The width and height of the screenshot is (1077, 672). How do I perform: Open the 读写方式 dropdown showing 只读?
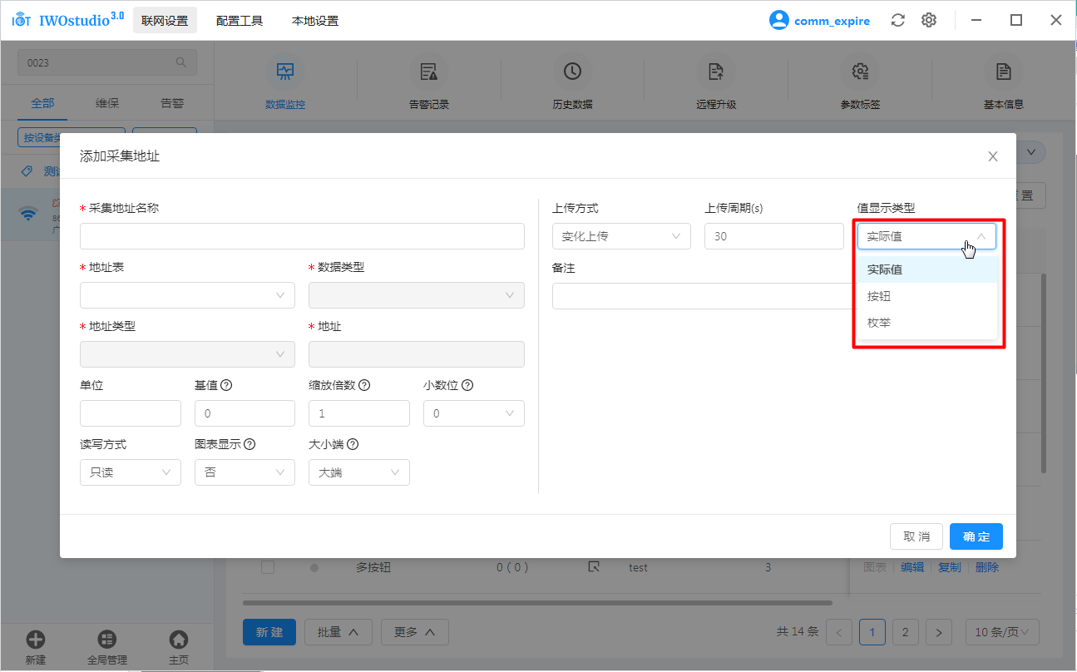pos(130,472)
